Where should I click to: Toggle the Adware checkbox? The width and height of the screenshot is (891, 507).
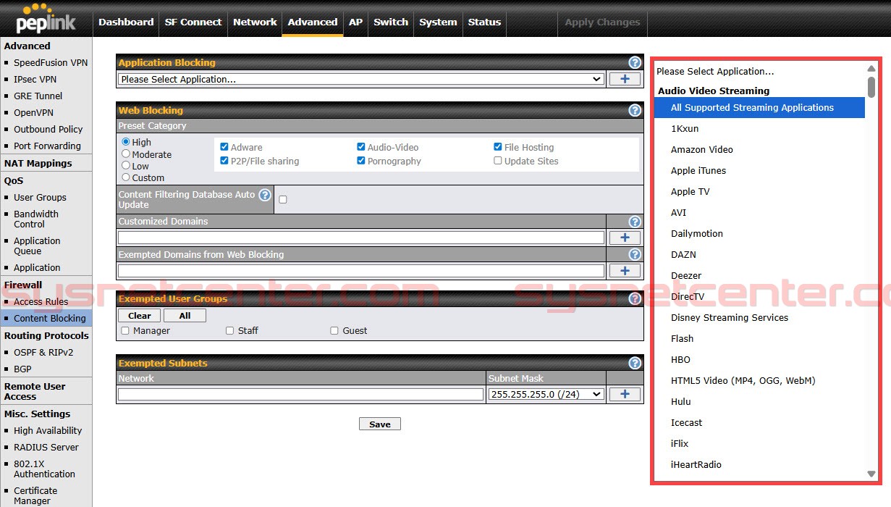tap(224, 147)
